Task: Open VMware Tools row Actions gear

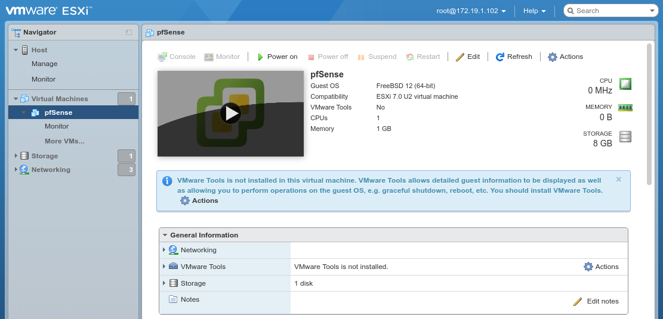Action: tap(601, 267)
